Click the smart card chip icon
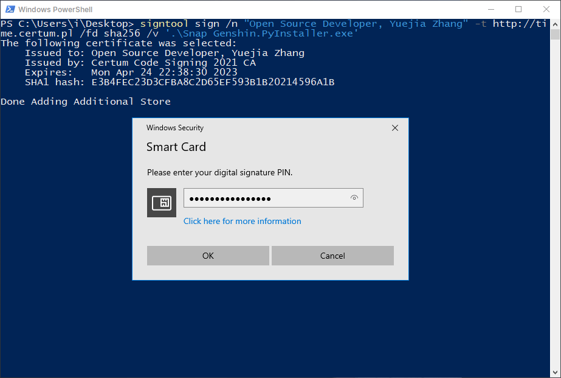This screenshot has width=561, height=378. [162, 203]
